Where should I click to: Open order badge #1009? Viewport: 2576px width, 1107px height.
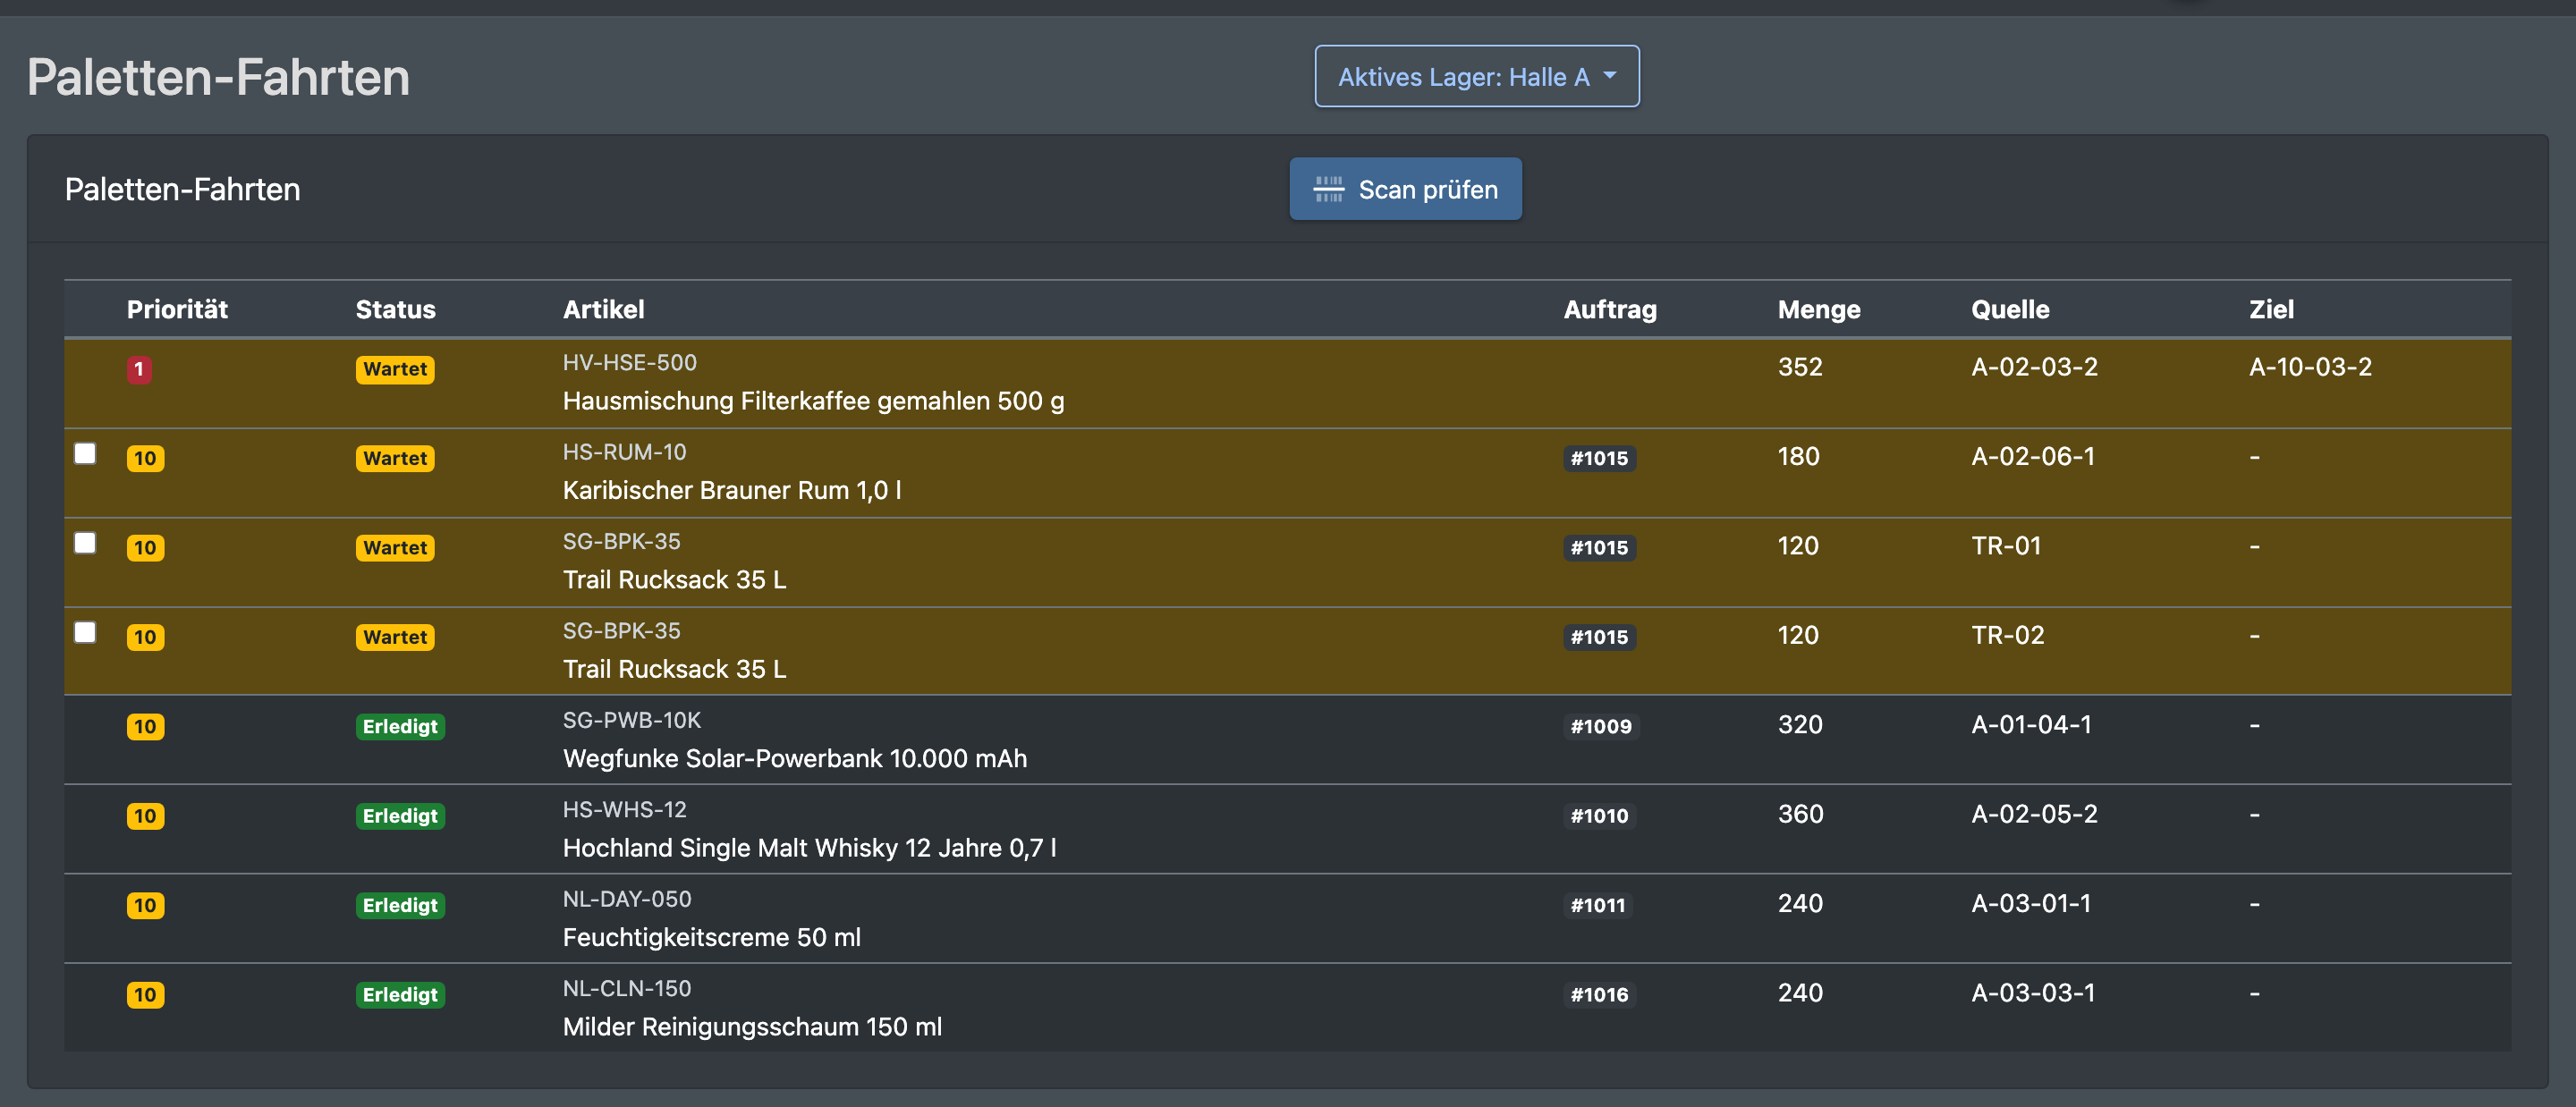point(1600,726)
